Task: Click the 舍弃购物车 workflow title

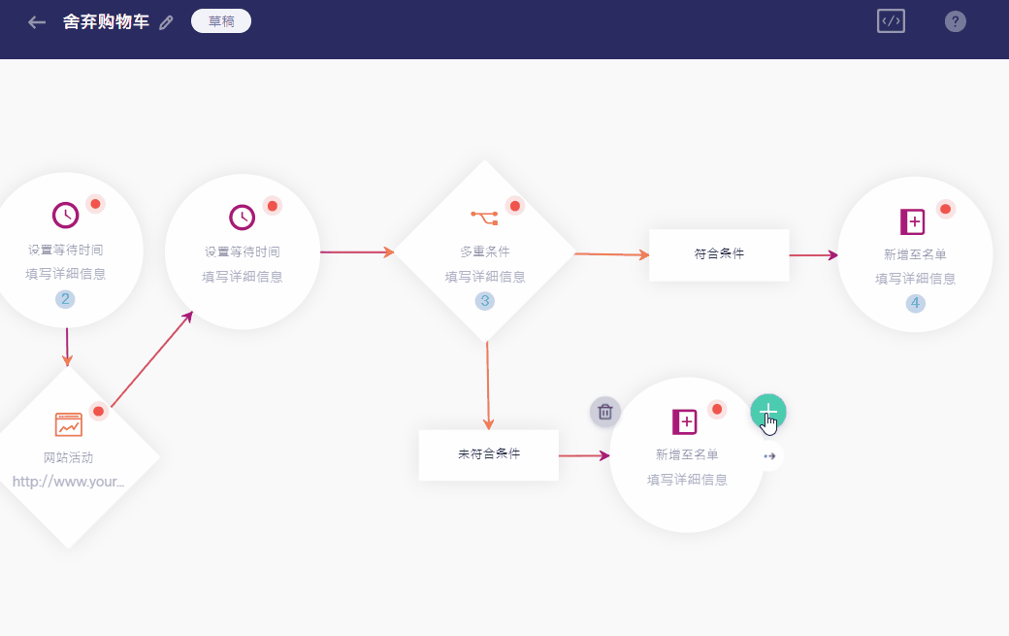Action: tap(106, 21)
